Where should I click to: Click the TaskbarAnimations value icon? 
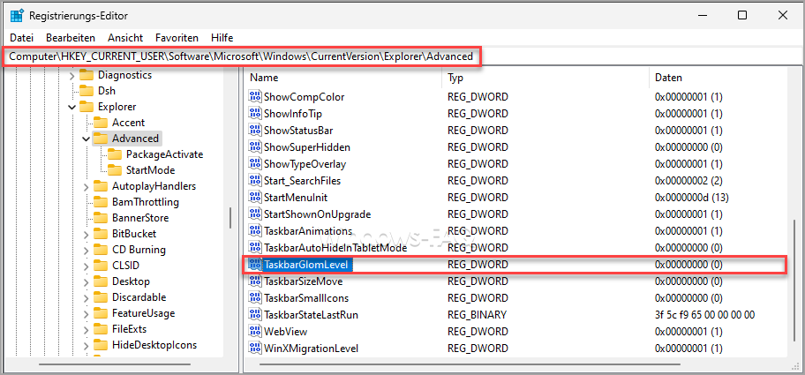tap(254, 231)
